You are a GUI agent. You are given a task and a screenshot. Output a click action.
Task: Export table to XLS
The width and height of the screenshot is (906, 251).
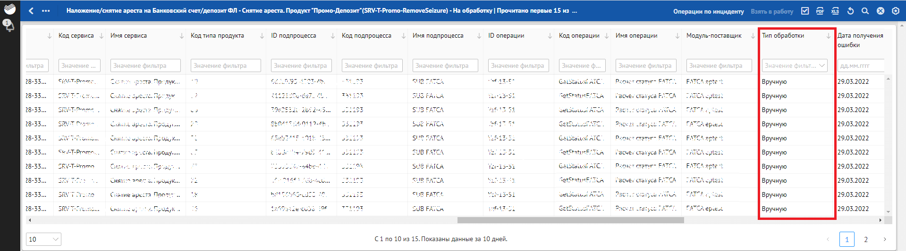(835, 11)
